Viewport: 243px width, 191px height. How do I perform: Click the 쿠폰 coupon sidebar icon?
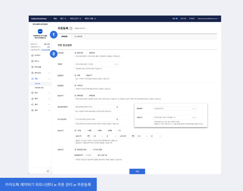click(x=33, y=79)
